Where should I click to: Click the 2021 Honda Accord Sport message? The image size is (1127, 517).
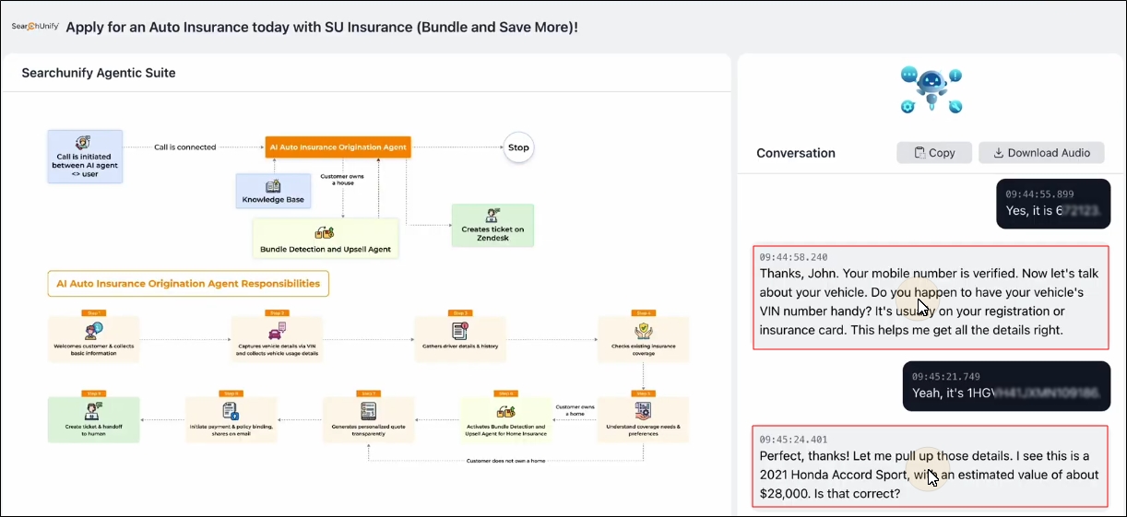(931, 466)
